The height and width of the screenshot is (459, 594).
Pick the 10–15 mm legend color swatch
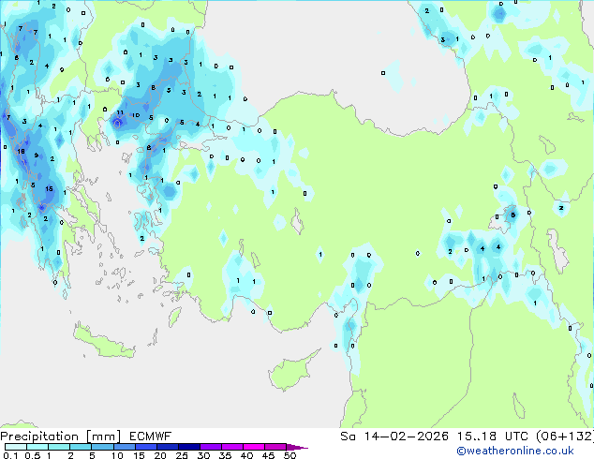(x=124, y=447)
